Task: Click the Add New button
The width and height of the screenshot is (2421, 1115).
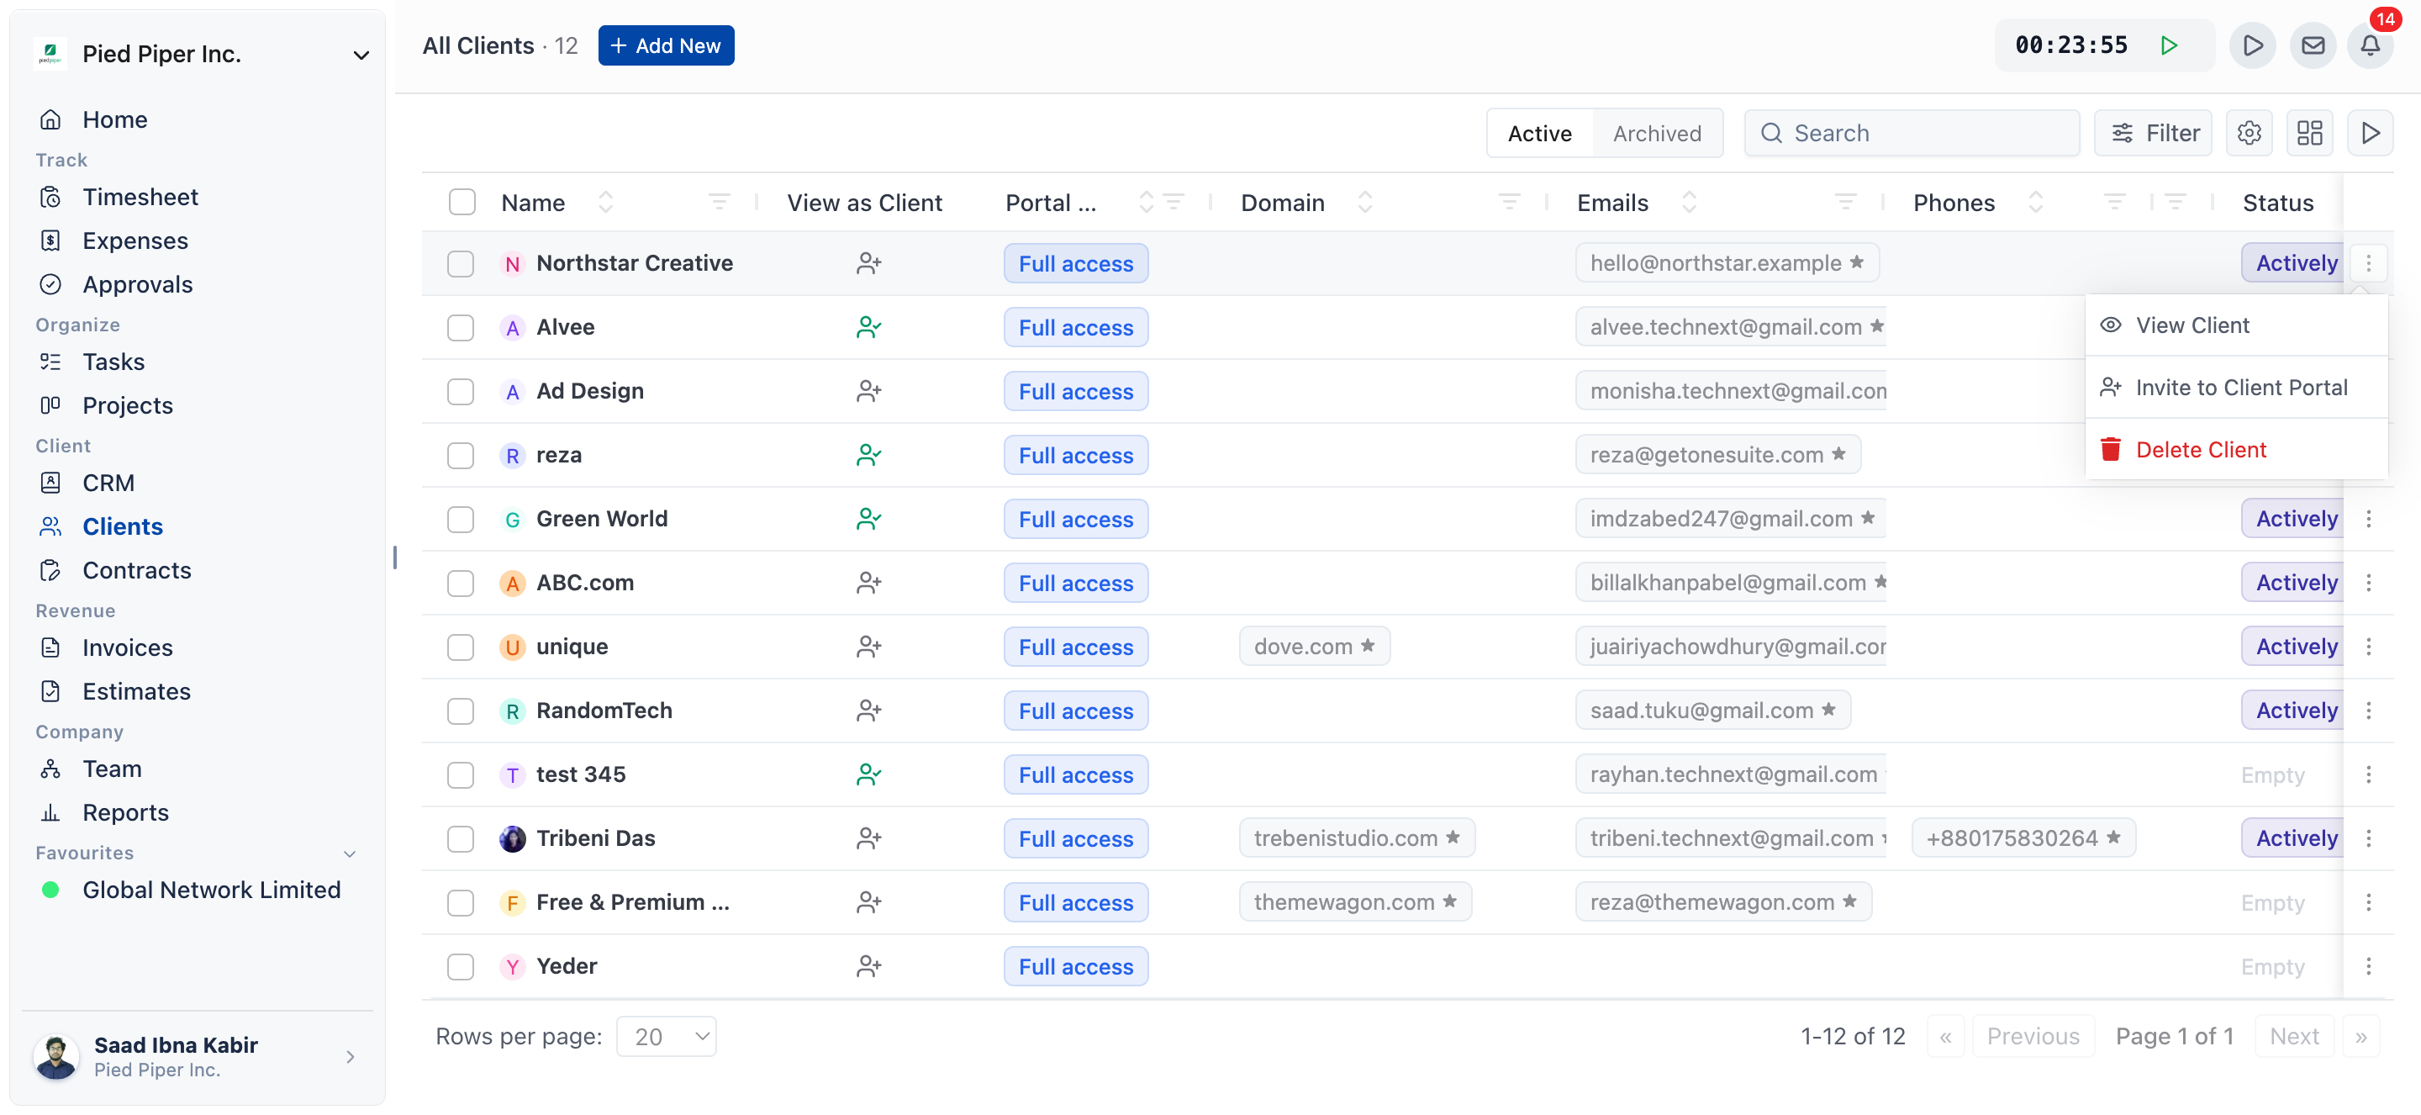Action: point(667,45)
